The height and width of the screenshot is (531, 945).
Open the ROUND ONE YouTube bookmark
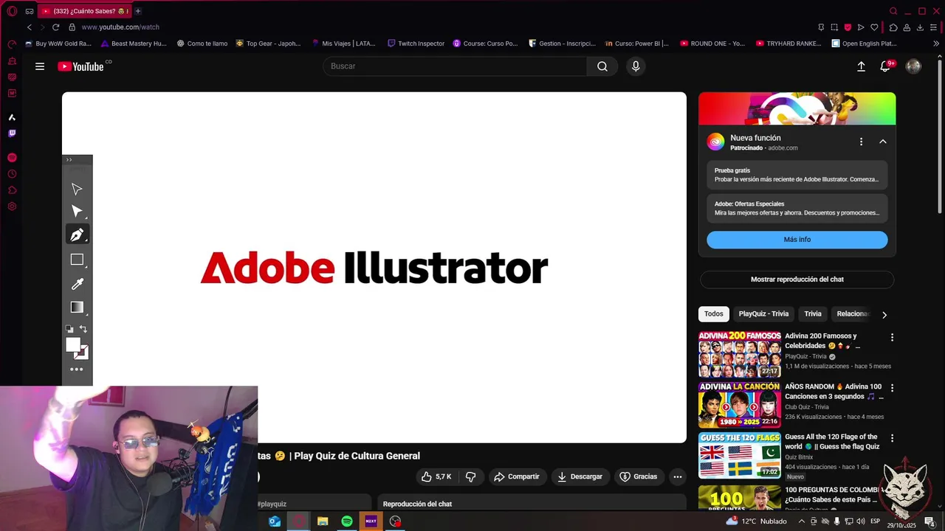click(712, 44)
